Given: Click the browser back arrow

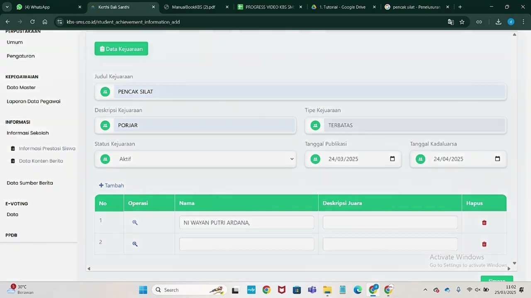Looking at the screenshot, I should 7,22.
